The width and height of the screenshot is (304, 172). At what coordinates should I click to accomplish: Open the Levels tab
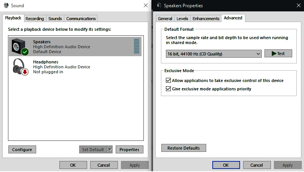[182, 19]
